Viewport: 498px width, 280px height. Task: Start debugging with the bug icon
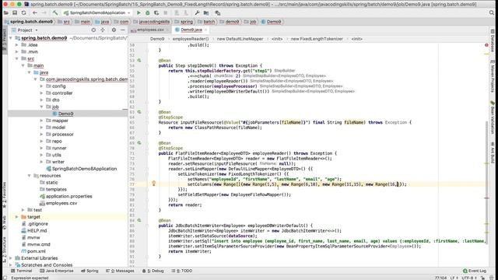pos(147,12)
